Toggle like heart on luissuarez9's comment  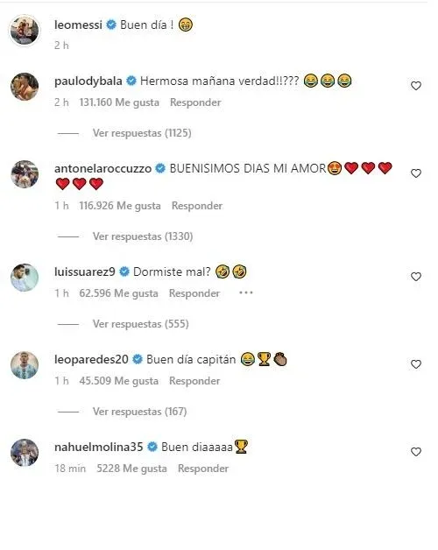tap(416, 277)
